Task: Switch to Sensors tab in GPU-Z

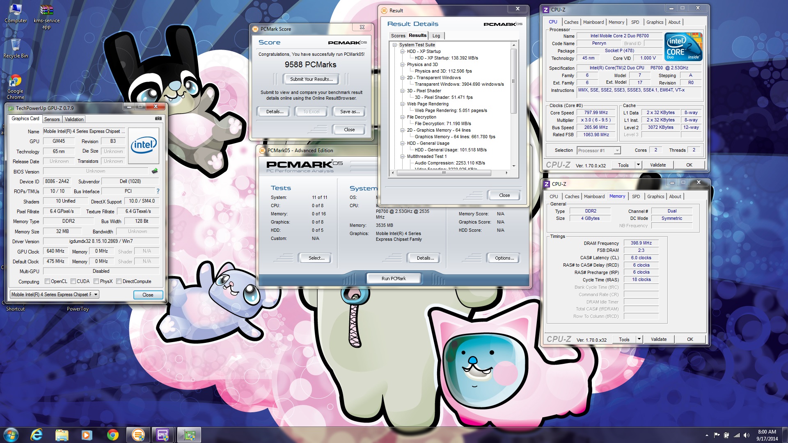Action: (x=52, y=119)
